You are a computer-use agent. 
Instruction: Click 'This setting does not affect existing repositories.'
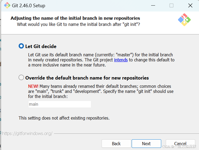pos(64,118)
